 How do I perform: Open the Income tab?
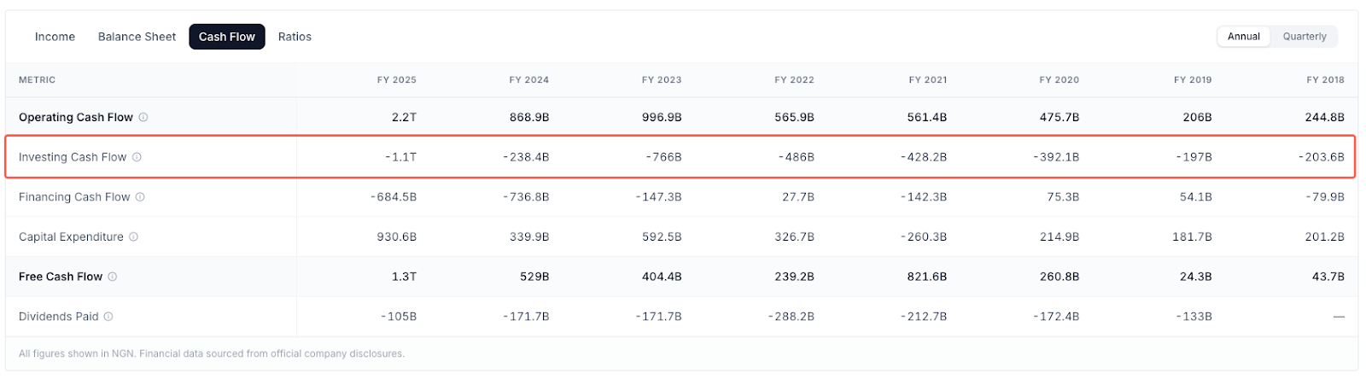click(x=55, y=37)
